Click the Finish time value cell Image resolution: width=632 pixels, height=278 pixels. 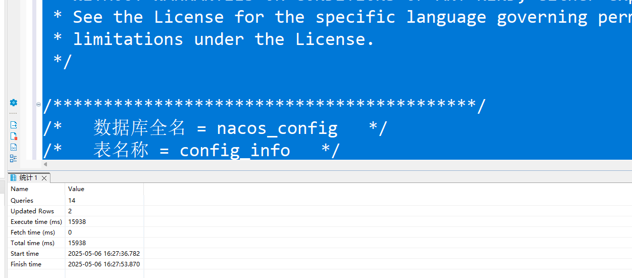pos(104,264)
